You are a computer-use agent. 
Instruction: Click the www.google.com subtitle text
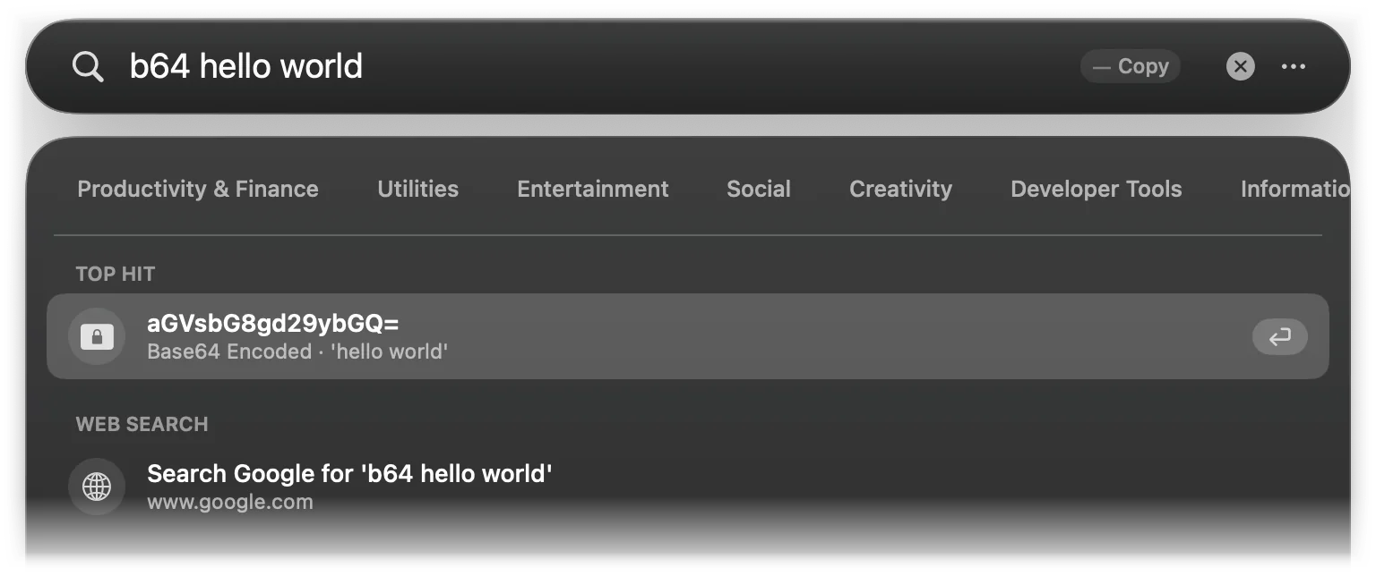230,502
